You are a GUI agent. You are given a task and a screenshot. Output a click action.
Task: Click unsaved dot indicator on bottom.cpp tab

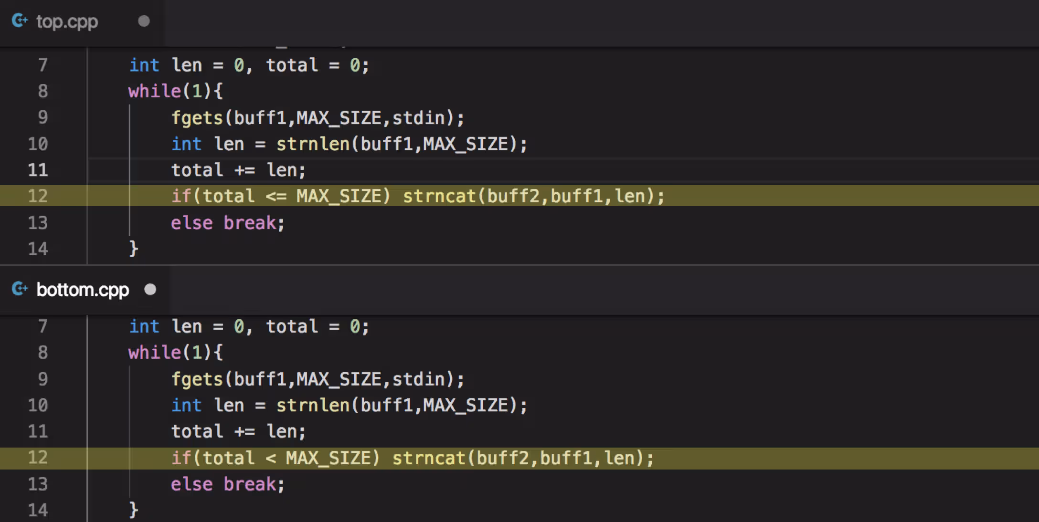coord(150,290)
